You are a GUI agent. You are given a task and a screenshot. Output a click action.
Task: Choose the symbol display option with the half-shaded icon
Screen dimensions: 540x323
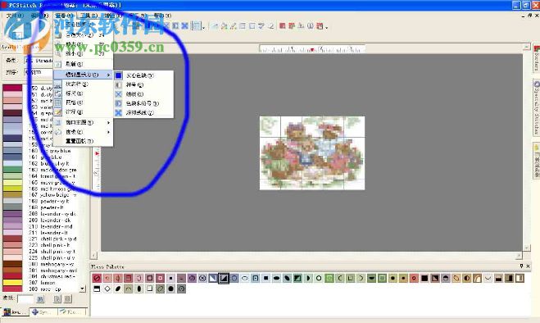click(144, 84)
